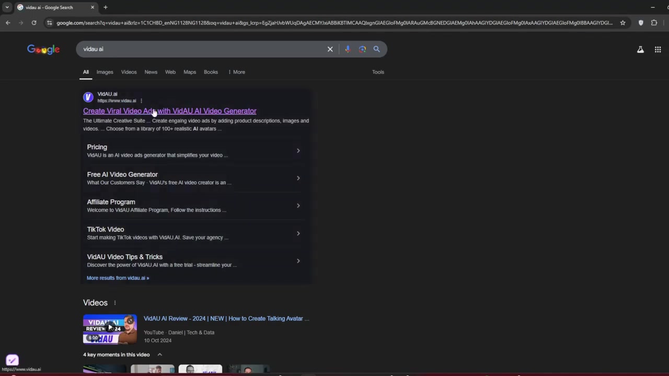This screenshot has width=669, height=376.
Task: Click the '10 Oct 2024' date text
Action: [x=158, y=340]
